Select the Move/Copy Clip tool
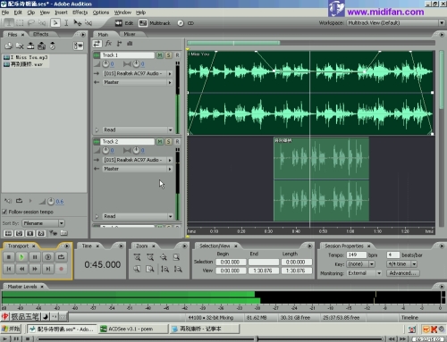Screen dimensions: 447x342 (78, 23)
